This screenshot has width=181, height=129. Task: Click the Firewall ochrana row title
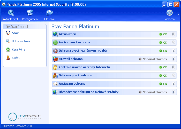coord(71,59)
